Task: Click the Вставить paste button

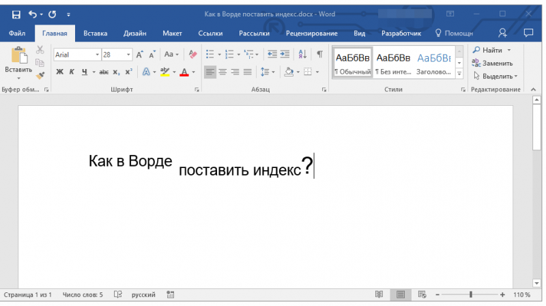Action: point(18,63)
